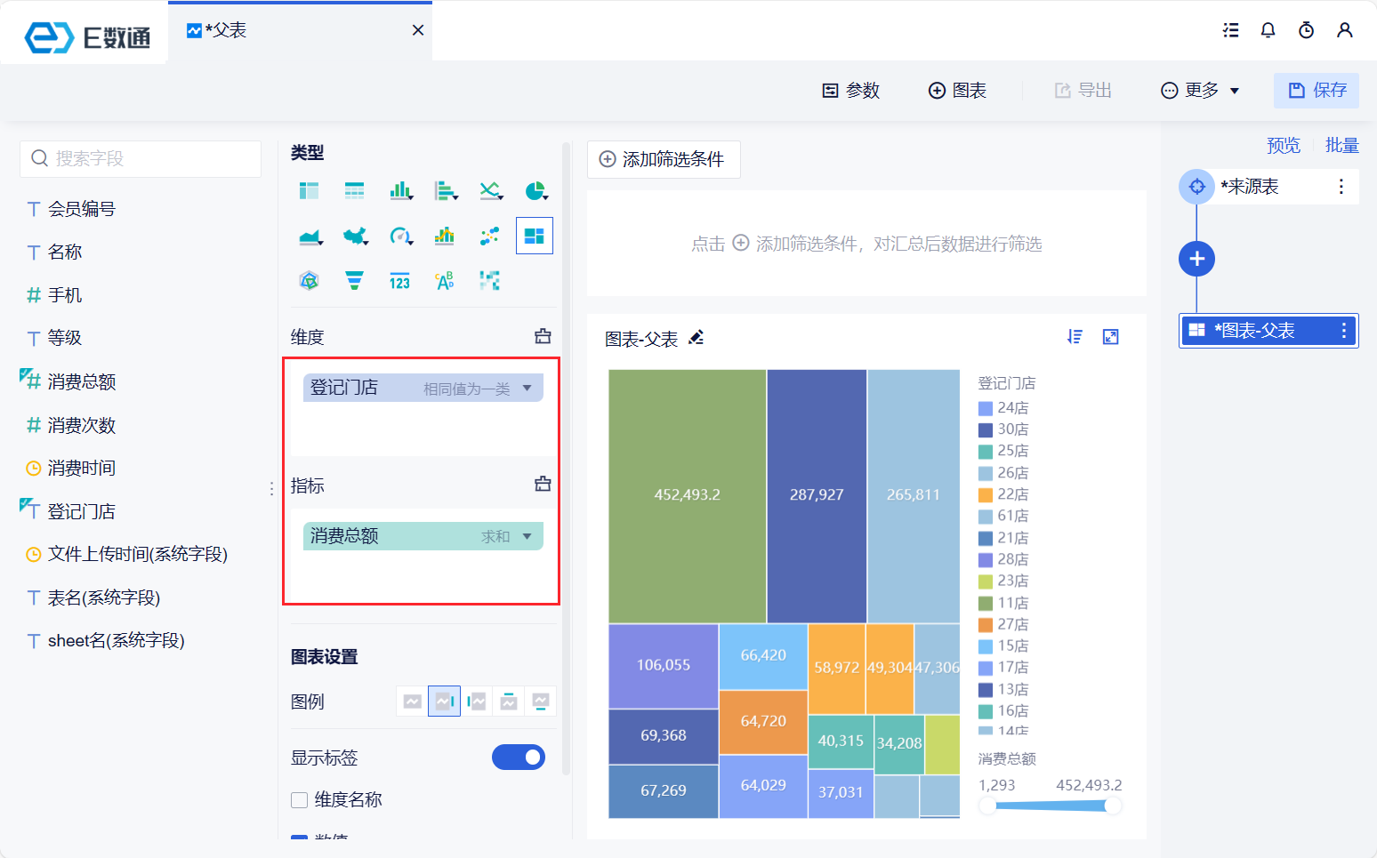The width and height of the screenshot is (1377, 858).
Task: Select the cross table chart type icon
Action: pyautogui.click(x=309, y=190)
